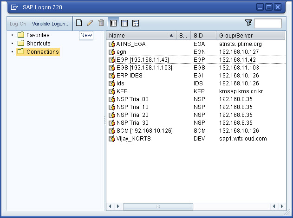Screen dimensions: 293x218
Task: Click the trash can Delete icon
Action: pos(101,23)
